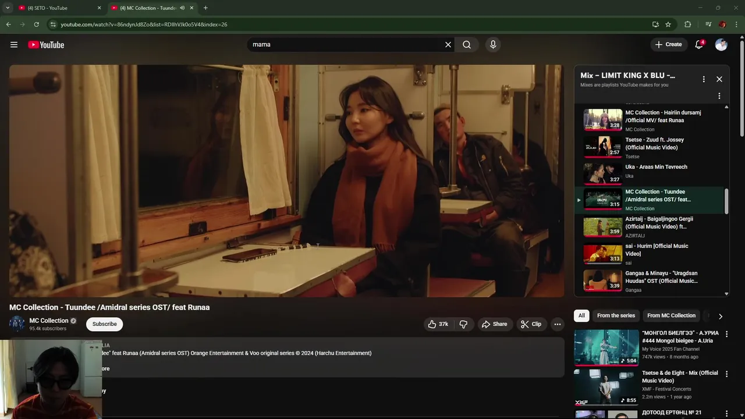Open a new browser tab
The image size is (745, 419).
click(x=205, y=8)
